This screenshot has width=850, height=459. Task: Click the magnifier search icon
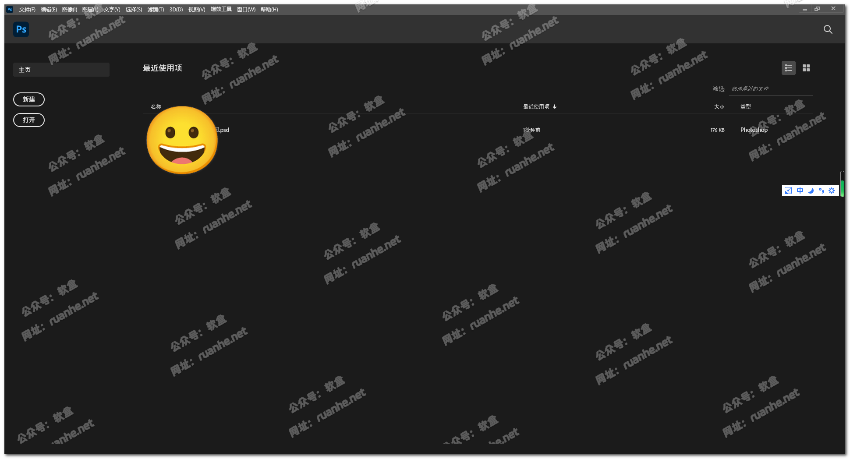tap(828, 29)
